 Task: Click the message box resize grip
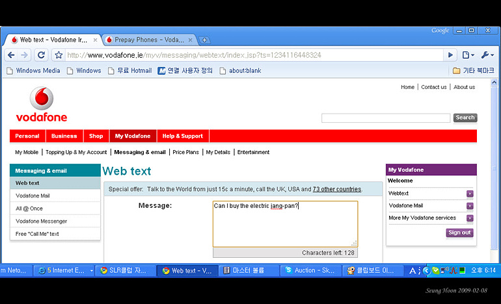click(x=354, y=244)
